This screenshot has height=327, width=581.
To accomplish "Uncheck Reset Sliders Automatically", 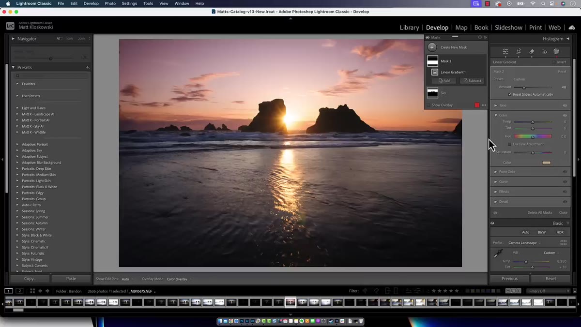I will 510,94.
